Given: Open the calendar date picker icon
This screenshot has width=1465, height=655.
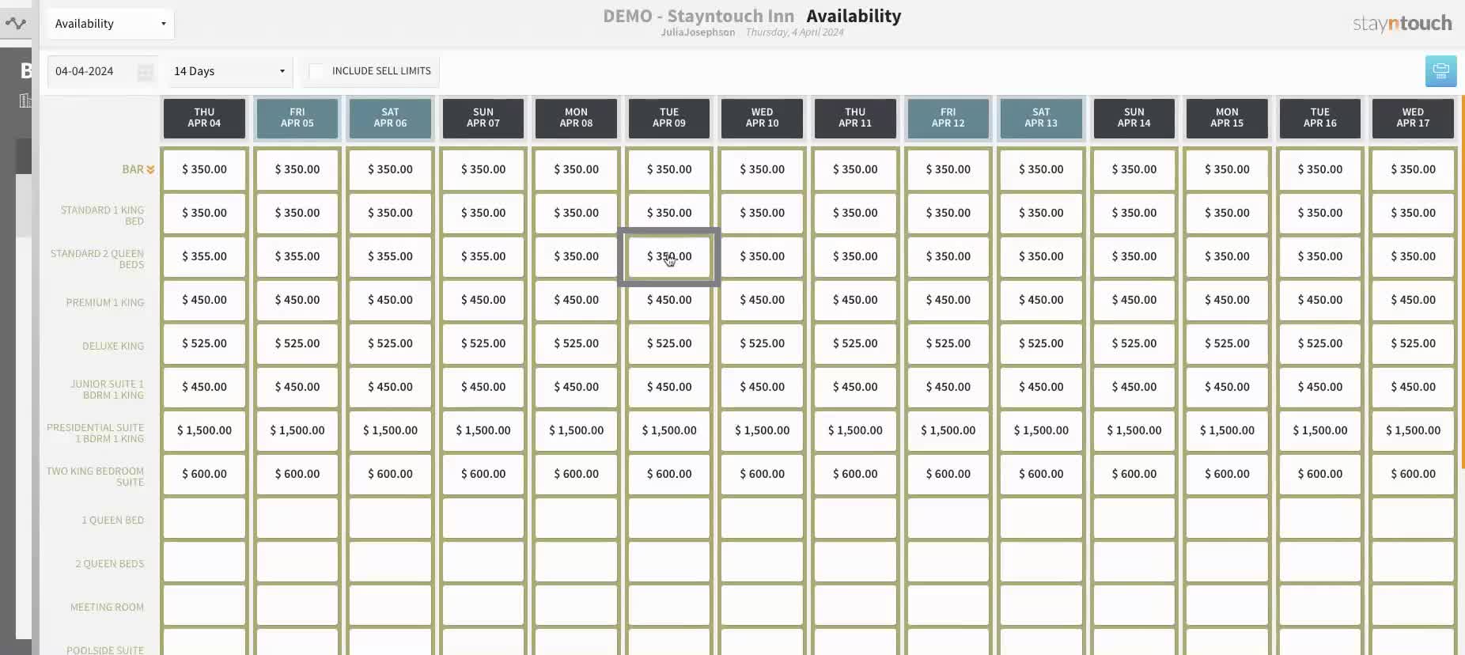Looking at the screenshot, I should (x=146, y=72).
